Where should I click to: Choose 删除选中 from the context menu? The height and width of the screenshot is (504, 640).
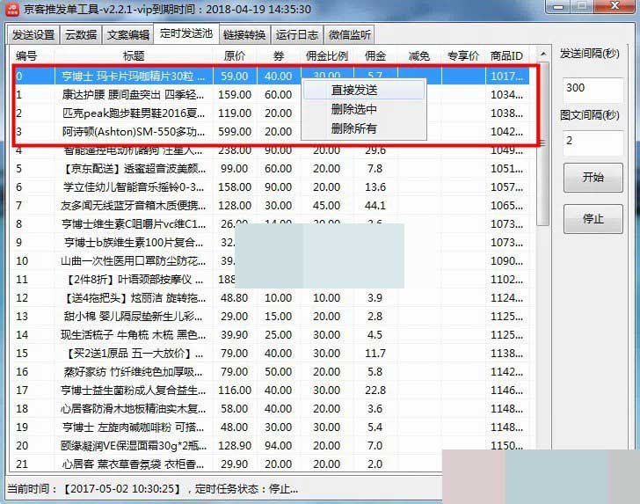[x=364, y=109]
